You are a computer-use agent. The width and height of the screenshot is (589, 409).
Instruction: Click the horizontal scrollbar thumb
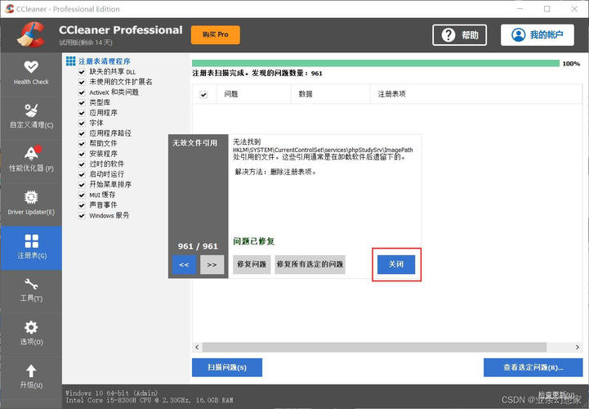point(374,347)
